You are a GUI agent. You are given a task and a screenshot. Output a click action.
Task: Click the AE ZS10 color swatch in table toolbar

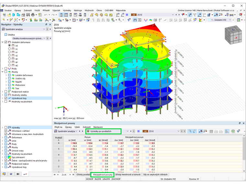tap(145, 131)
